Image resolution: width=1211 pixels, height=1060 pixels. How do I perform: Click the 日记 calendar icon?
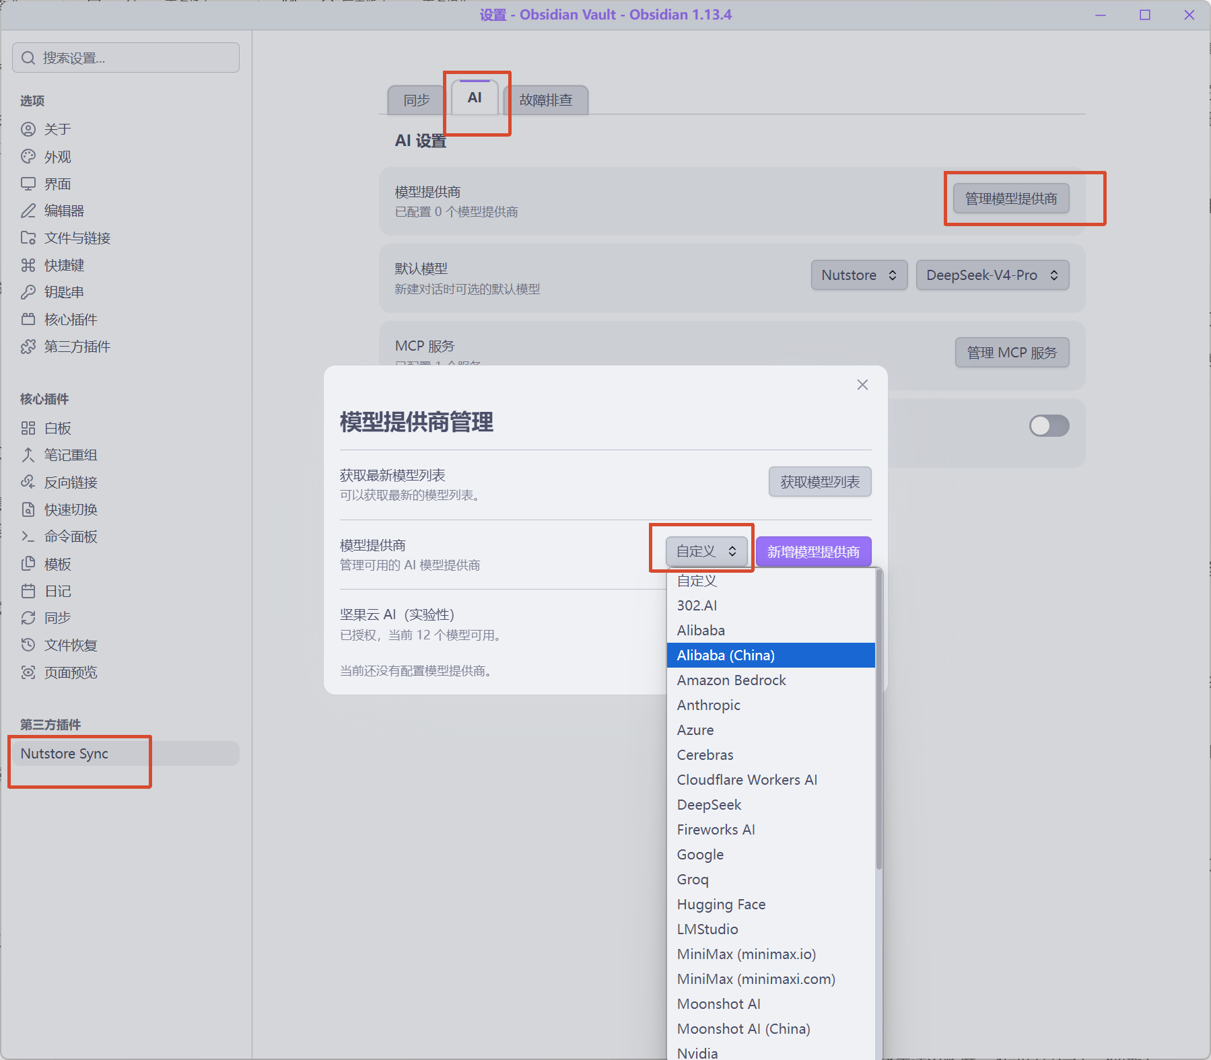tap(28, 591)
